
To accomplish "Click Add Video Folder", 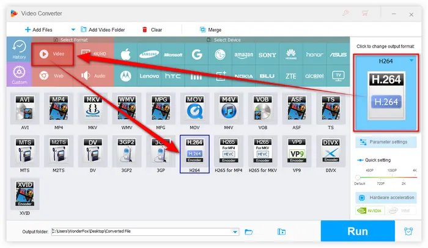I will click(x=103, y=30).
